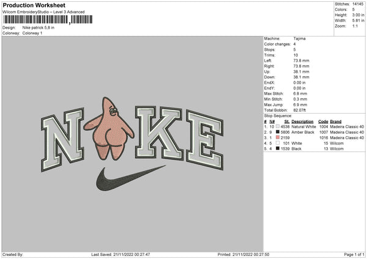Click the 'Amber Black' description text
This screenshot has height=259, width=367.
pos(303,133)
